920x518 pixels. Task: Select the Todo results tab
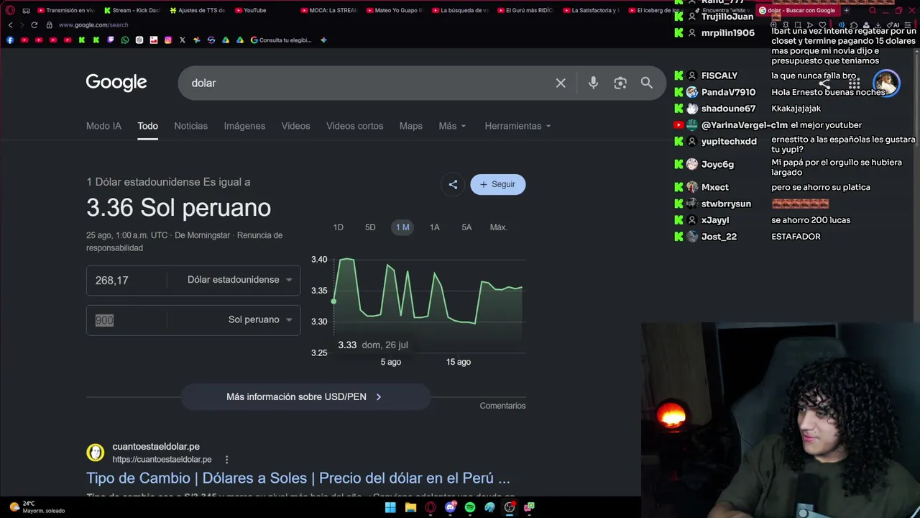pyautogui.click(x=147, y=126)
